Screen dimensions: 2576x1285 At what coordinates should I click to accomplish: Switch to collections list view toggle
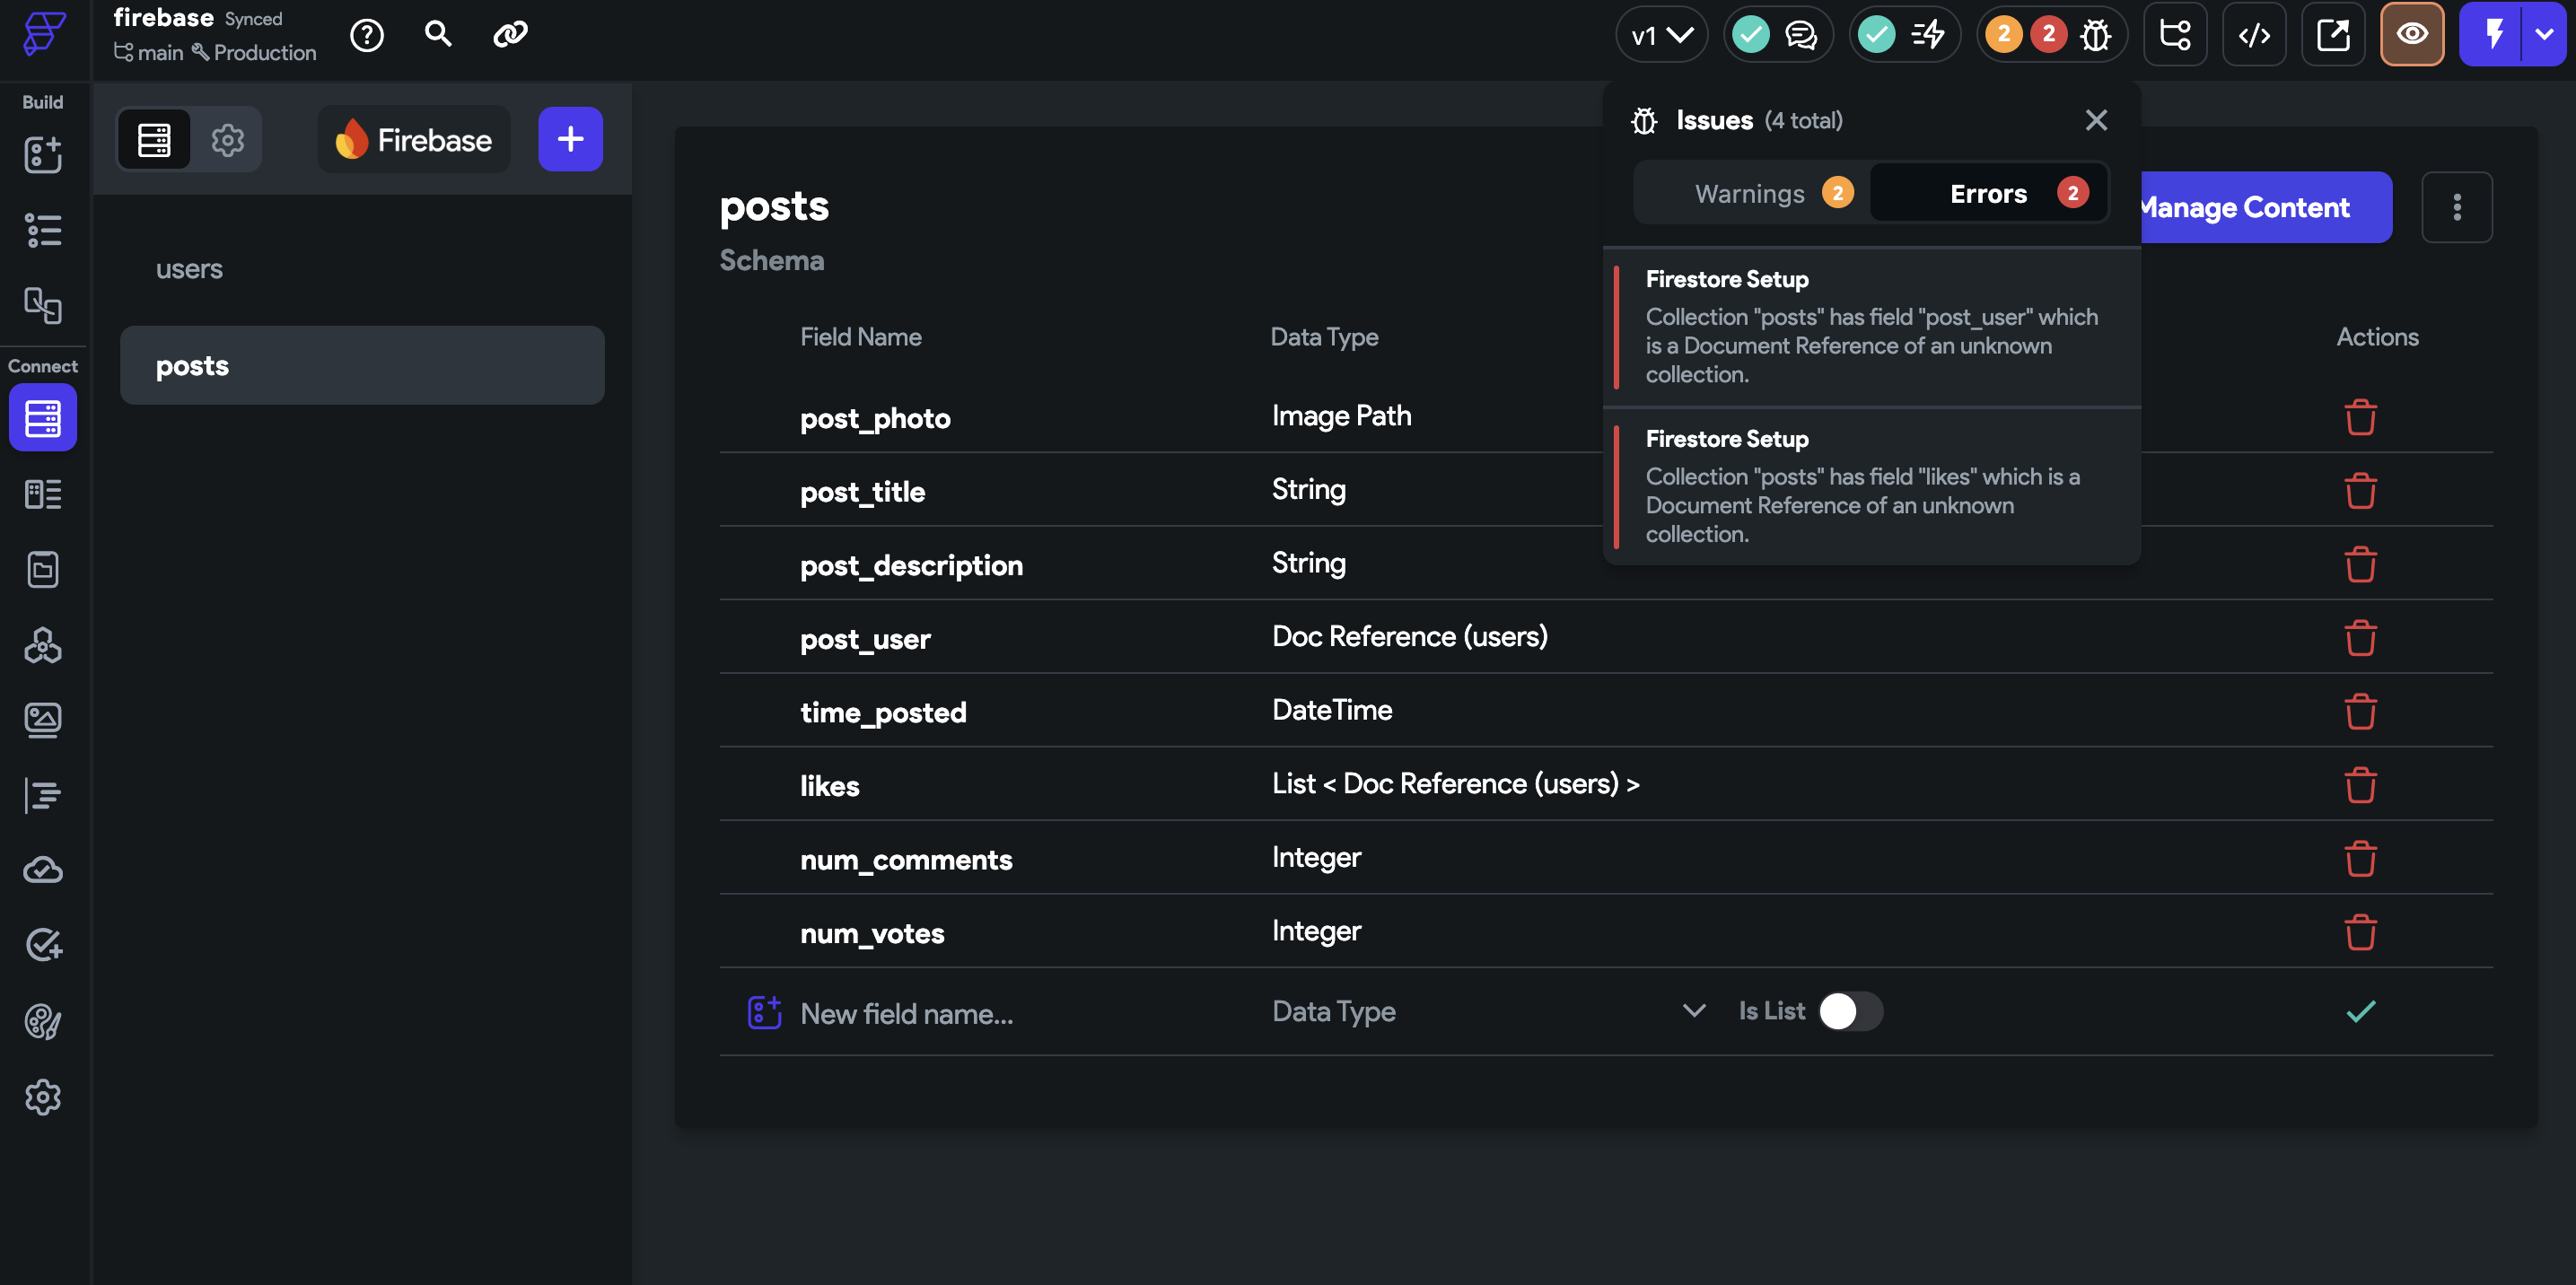point(154,140)
